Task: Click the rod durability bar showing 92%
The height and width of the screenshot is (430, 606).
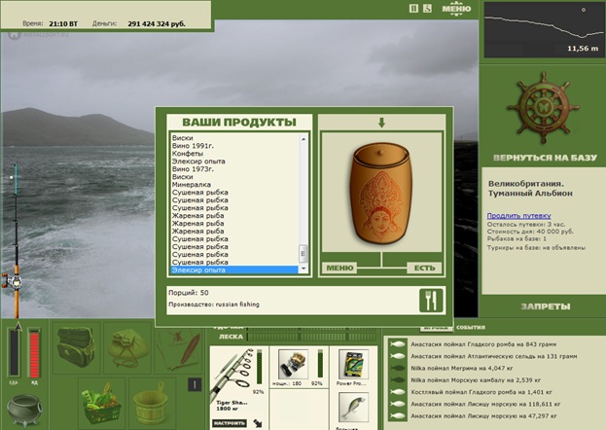Action: coord(259,368)
